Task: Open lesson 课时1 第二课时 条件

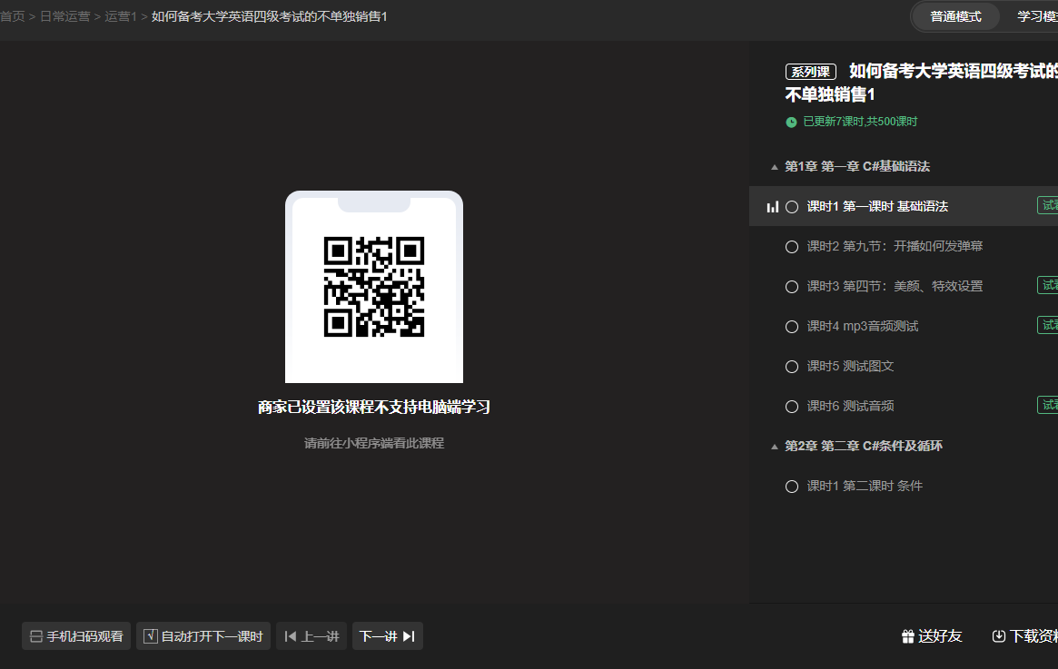Action: (865, 486)
